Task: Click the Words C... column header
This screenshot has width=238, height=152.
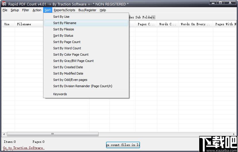Action: [168, 24]
